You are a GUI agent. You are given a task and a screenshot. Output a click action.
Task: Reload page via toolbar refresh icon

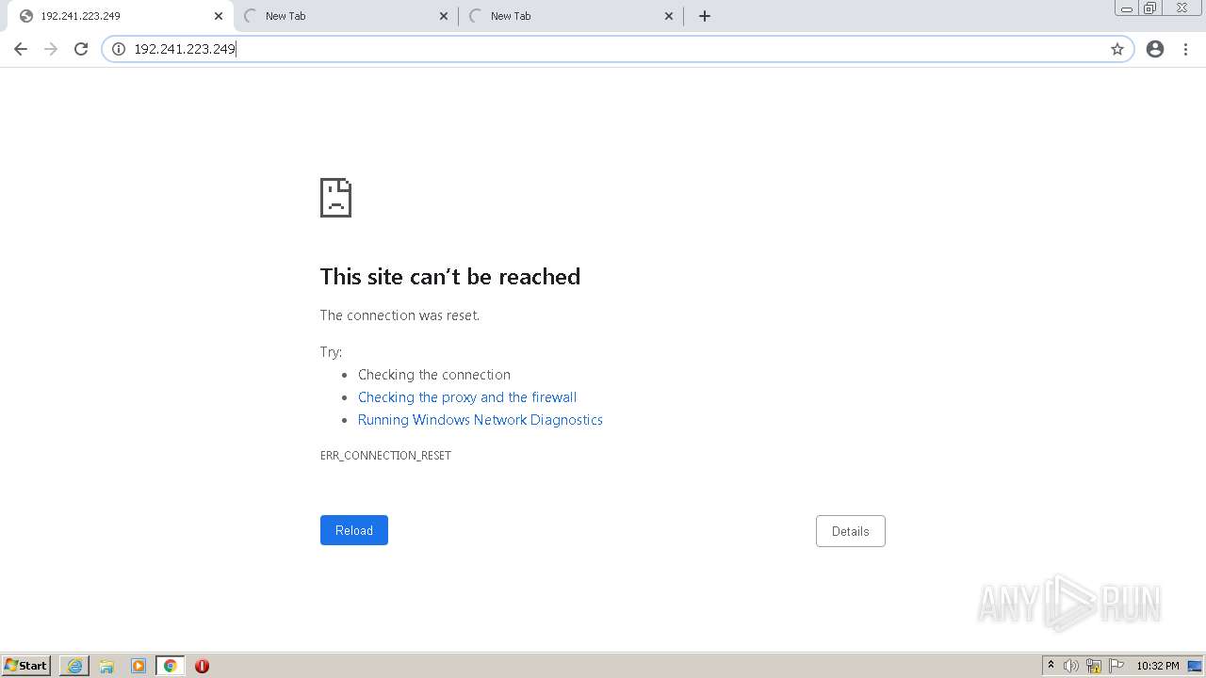(x=81, y=49)
